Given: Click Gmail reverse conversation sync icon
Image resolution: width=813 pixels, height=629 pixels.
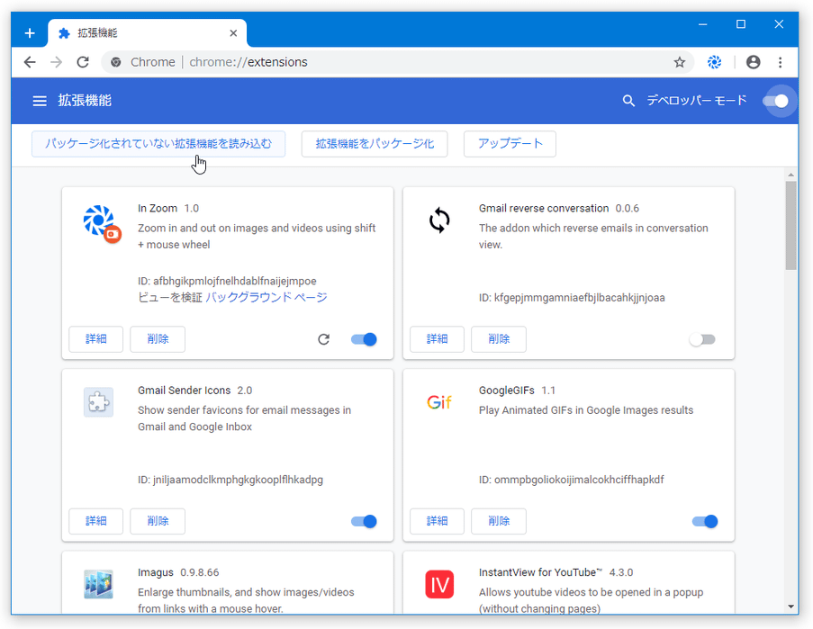Looking at the screenshot, I should (x=439, y=220).
